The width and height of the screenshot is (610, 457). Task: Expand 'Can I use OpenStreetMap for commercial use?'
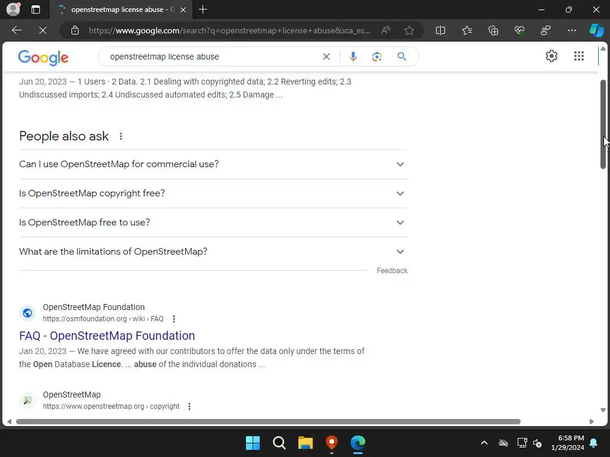pyautogui.click(x=213, y=164)
